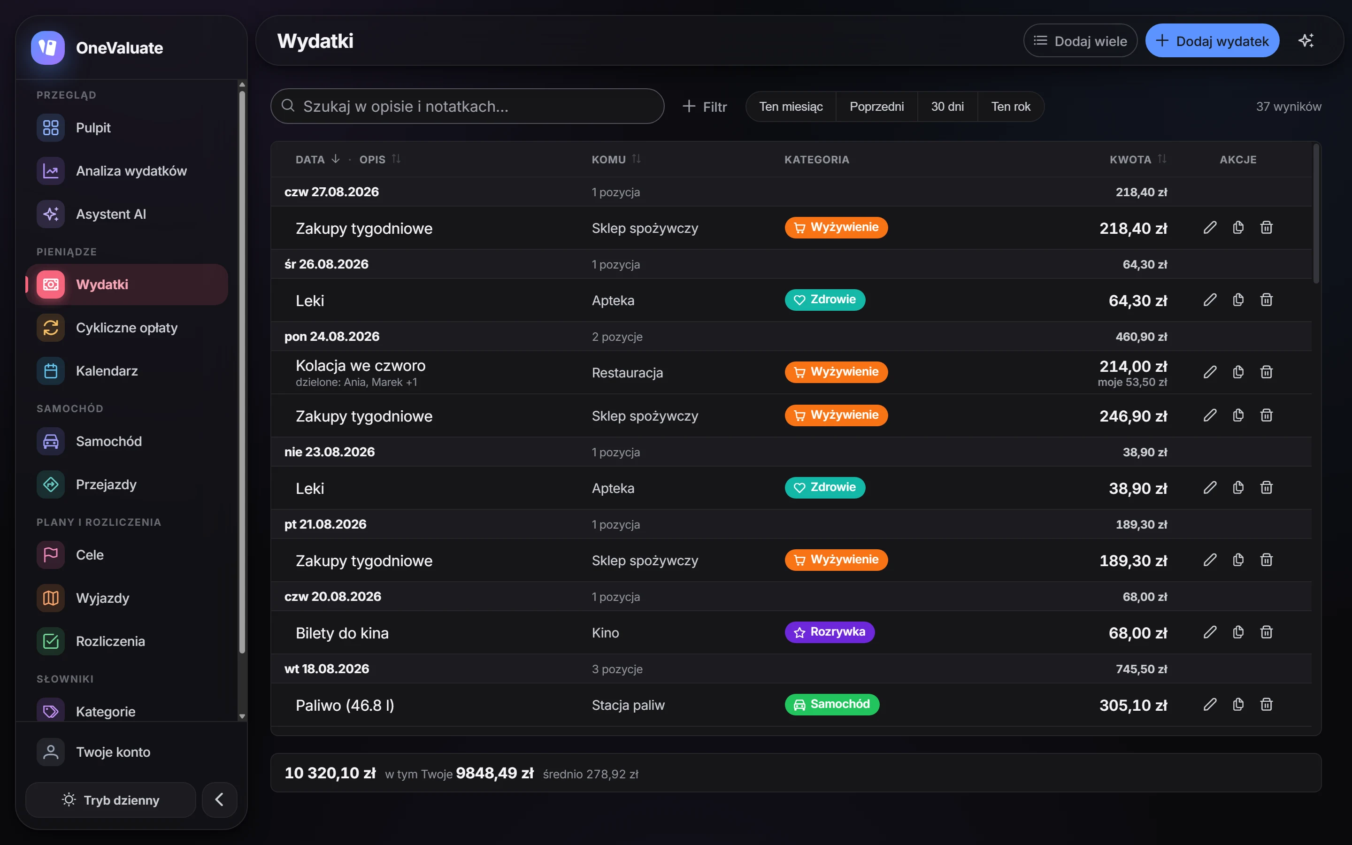This screenshot has width=1352, height=845.
Task: Click the expenses table vertical scrollbar
Action: pyautogui.click(x=1316, y=214)
